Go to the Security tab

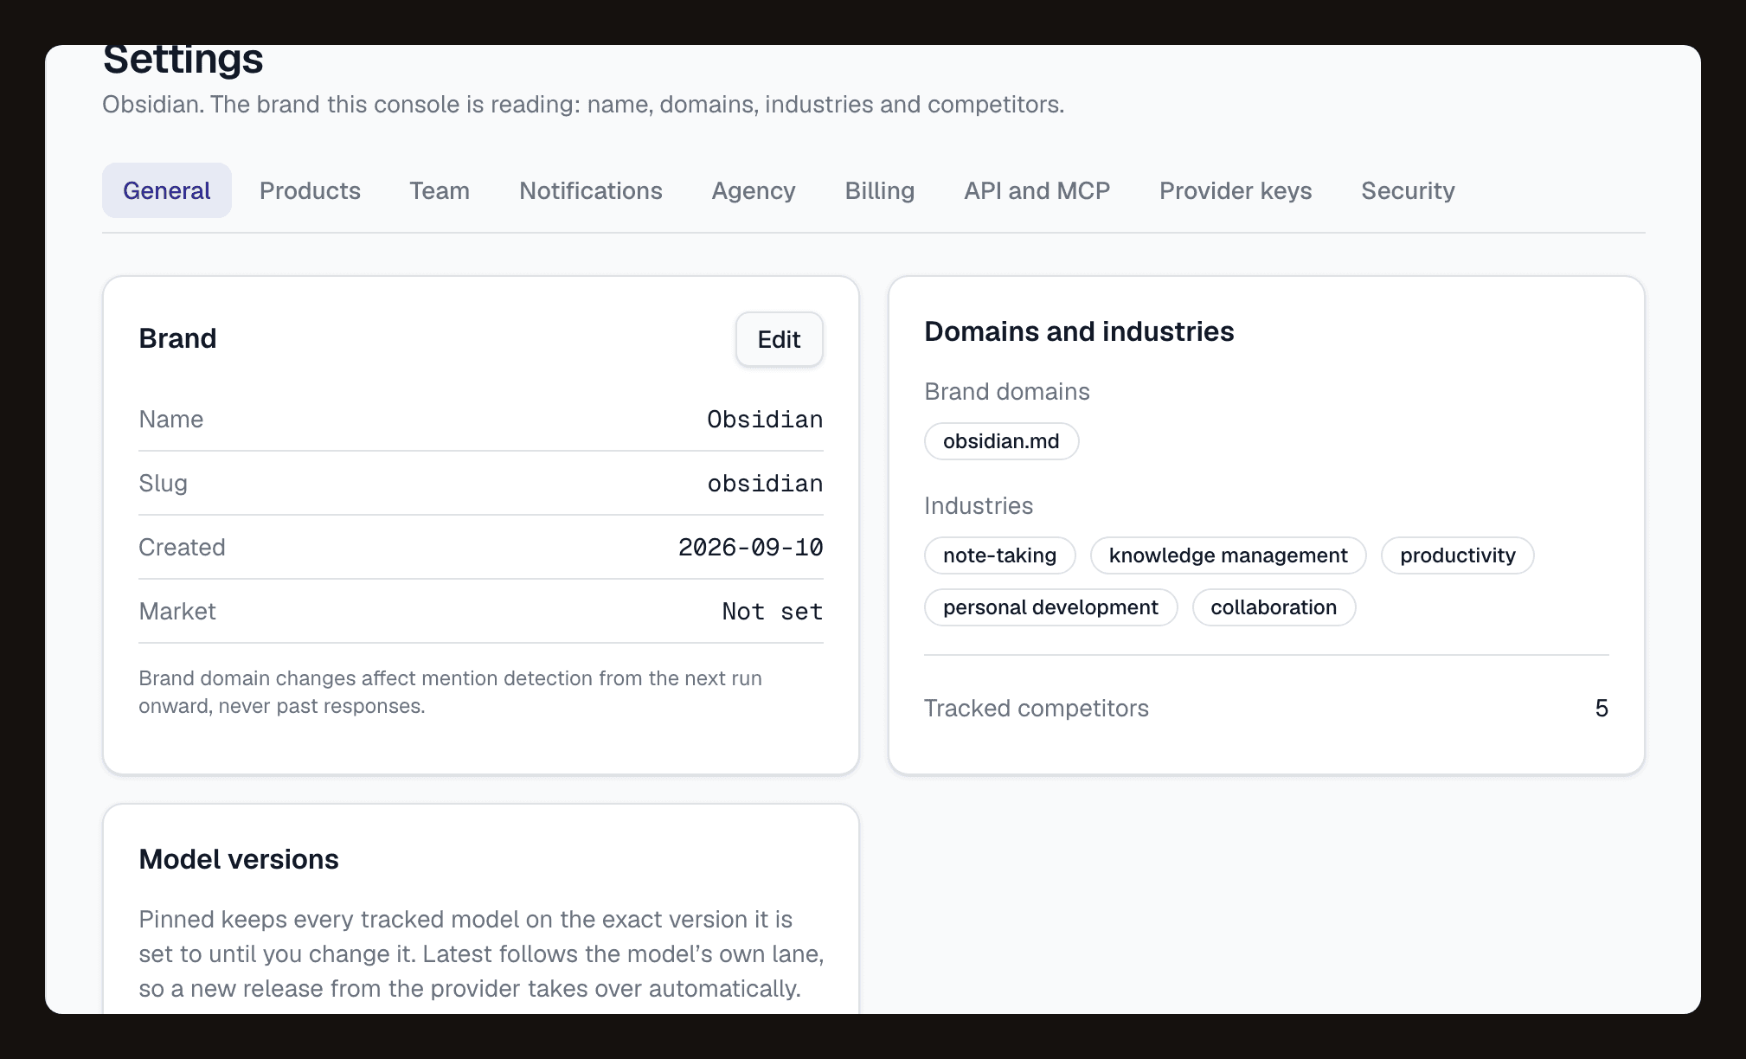pos(1408,190)
